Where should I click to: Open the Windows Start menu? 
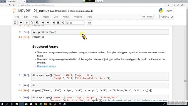pos(2,104)
